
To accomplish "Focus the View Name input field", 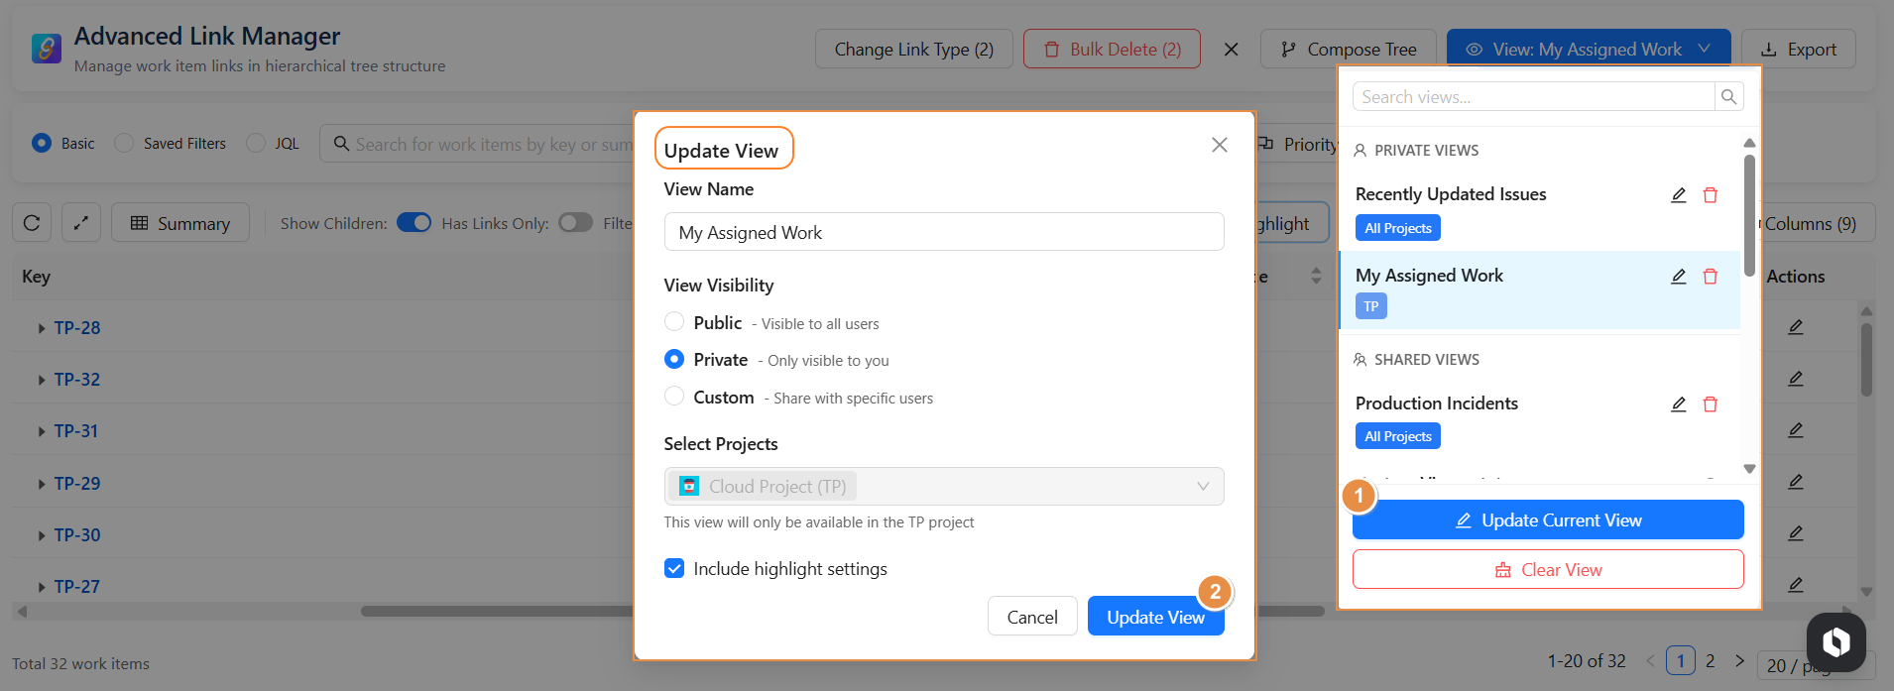I will (x=944, y=232).
